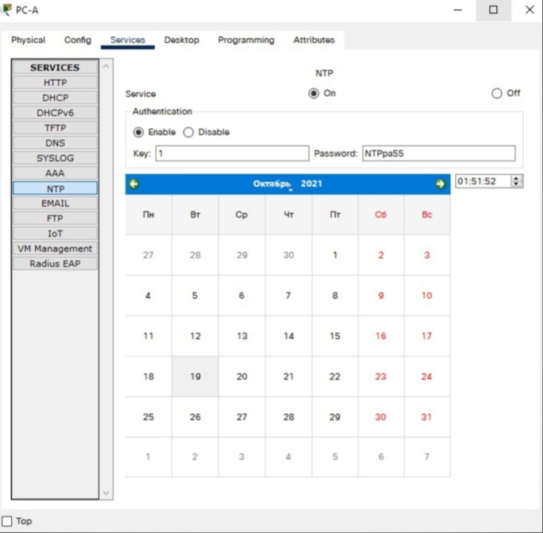Select October 12 in the calendar
Viewport: 543px width, 533px height.
coord(195,336)
